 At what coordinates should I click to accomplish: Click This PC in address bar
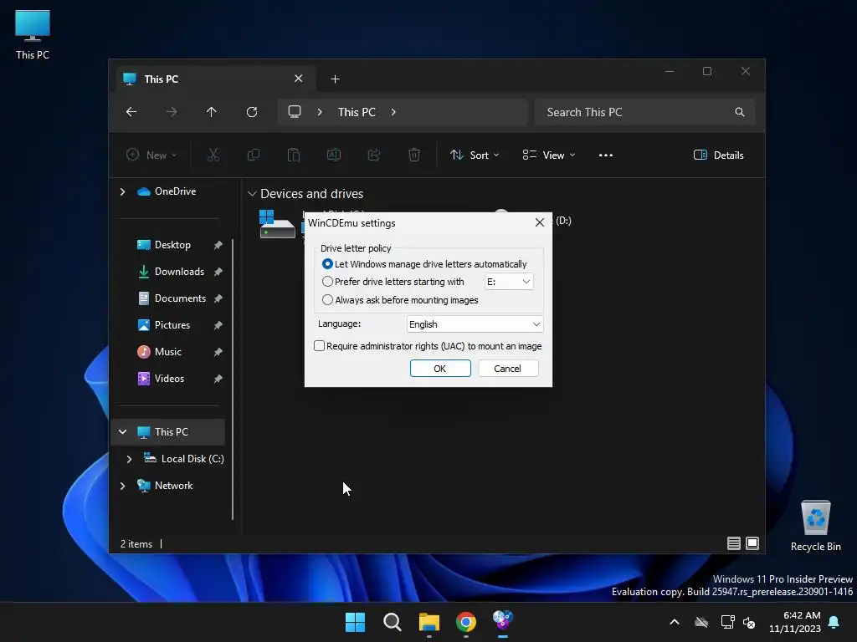click(357, 112)
